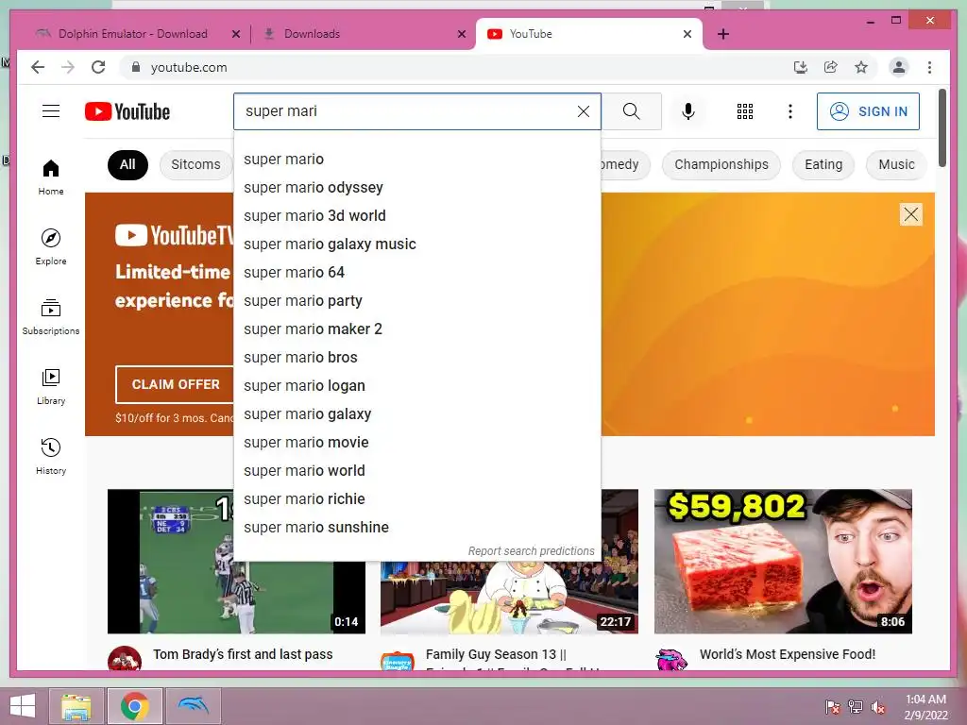Select the Music filter chip

(x=896, y=164)
